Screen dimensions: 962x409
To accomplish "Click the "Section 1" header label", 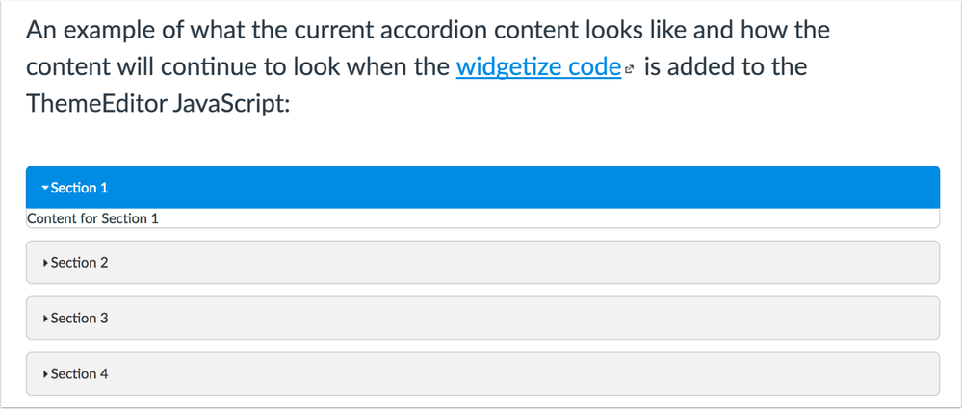I will [79, 188].
